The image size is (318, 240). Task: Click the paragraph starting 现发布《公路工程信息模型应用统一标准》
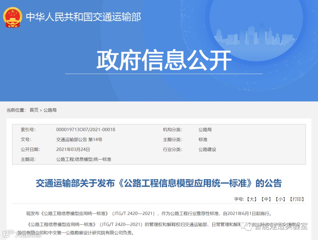[x=149, y=213]
